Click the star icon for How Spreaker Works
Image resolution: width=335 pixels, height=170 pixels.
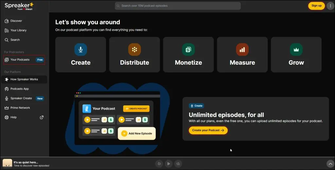[7, 79]
